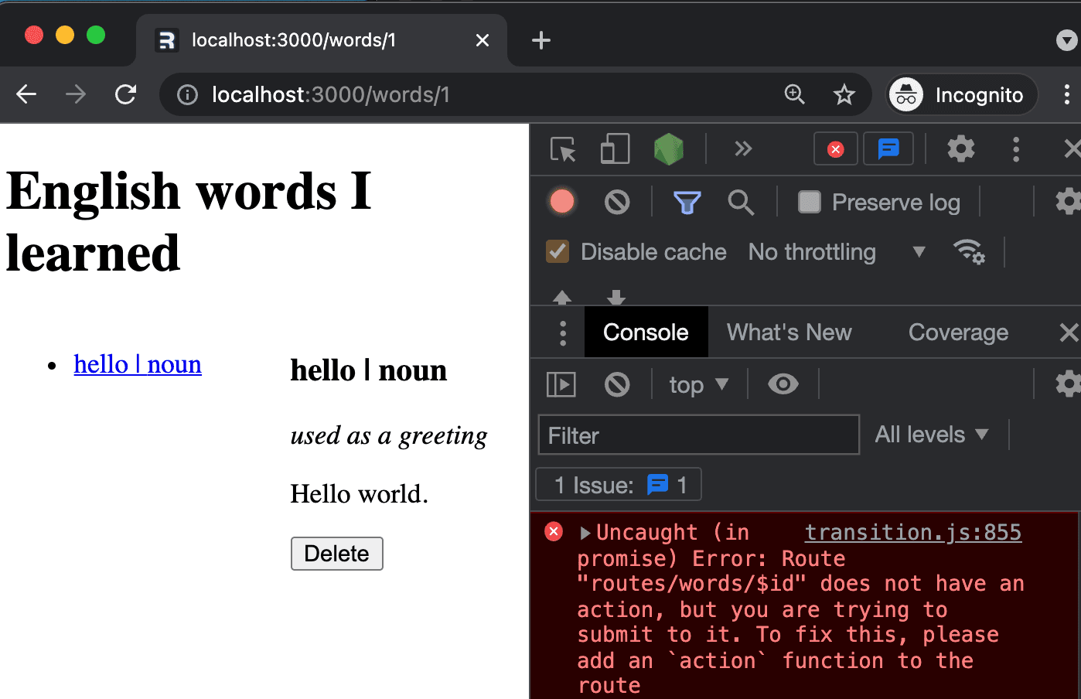This screenshot has width=1081, height=699.
Task: Select the Inspect element tool
Action: (x=563, y=148)
